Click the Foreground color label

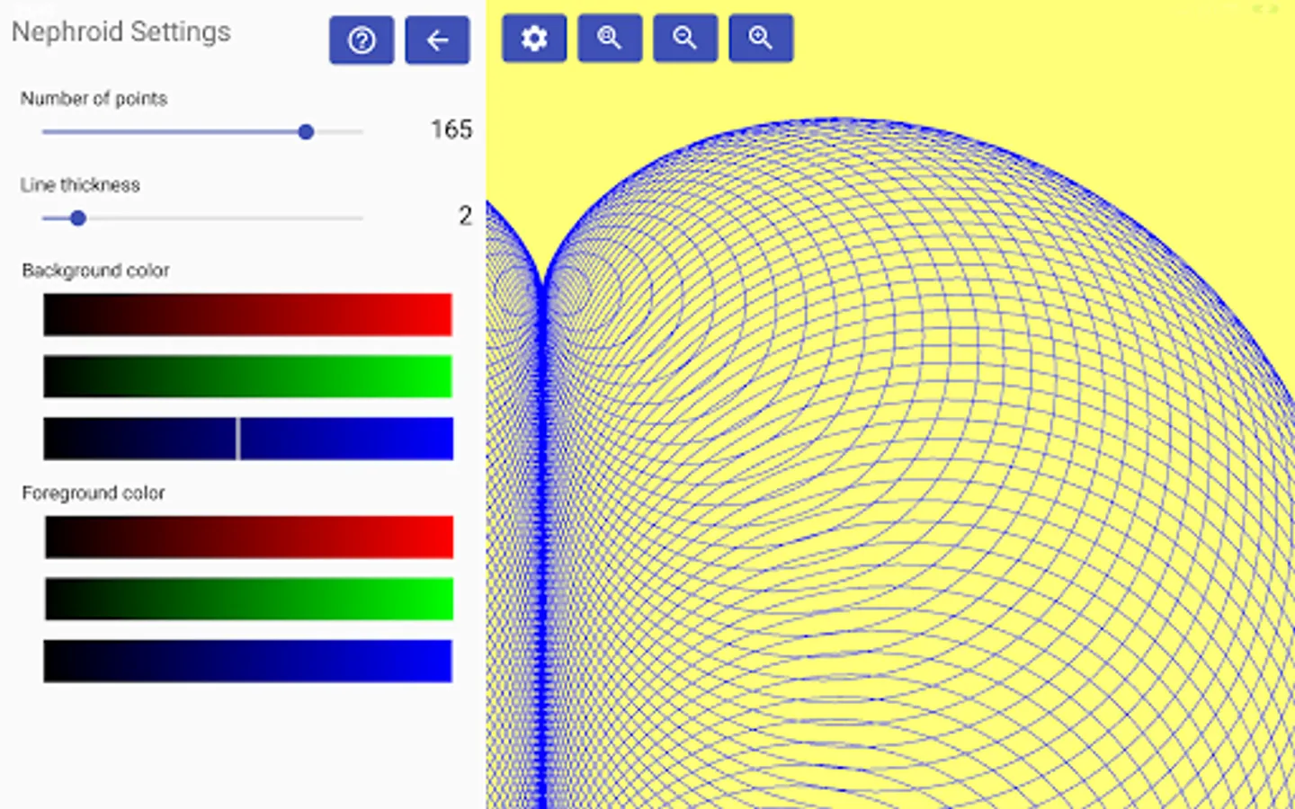(x=94, y=493)
